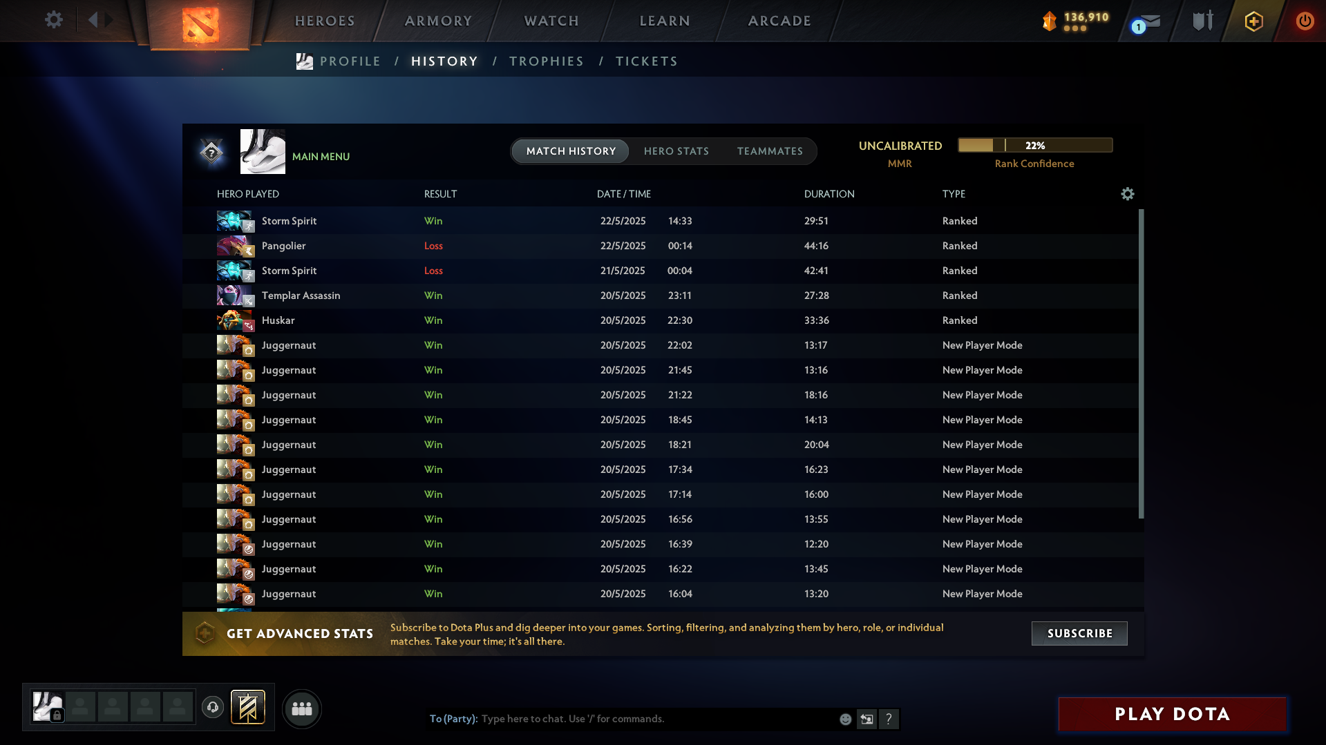Open the Templar Assassin match at 23:11

(660, 296)
